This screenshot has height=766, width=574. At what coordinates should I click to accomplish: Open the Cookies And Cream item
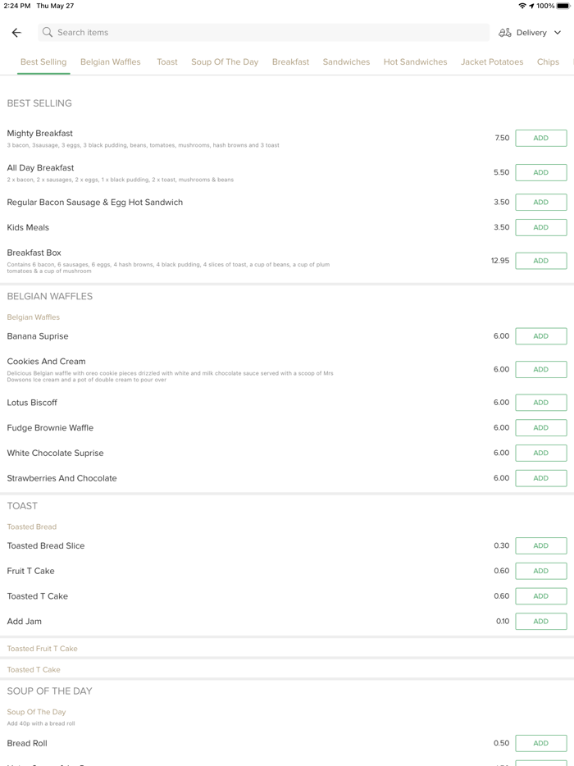pos(46,362)
